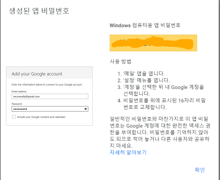Click step 4 about 16자리 비밀번호
The width and height of the screenshot is (220, 180).
161,104
